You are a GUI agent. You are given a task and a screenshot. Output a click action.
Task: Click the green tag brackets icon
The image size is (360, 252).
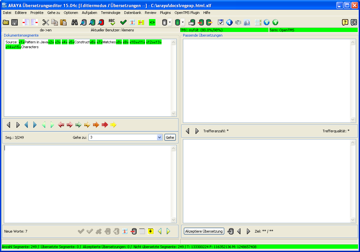coord(152,22)
